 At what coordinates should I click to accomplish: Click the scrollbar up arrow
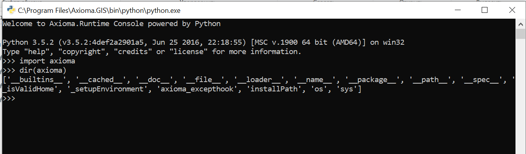[x=521, y=24]
